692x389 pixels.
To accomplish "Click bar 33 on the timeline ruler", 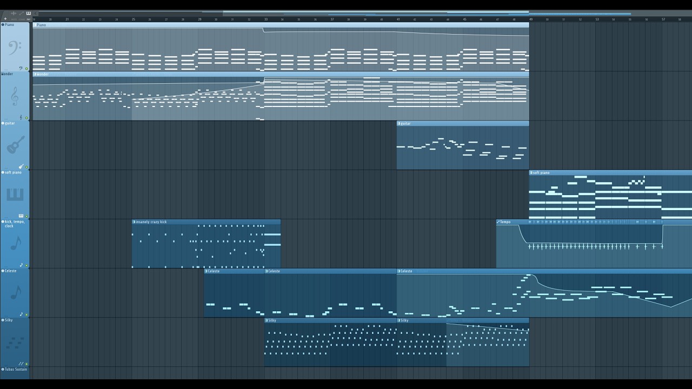I will pos(266,19).
